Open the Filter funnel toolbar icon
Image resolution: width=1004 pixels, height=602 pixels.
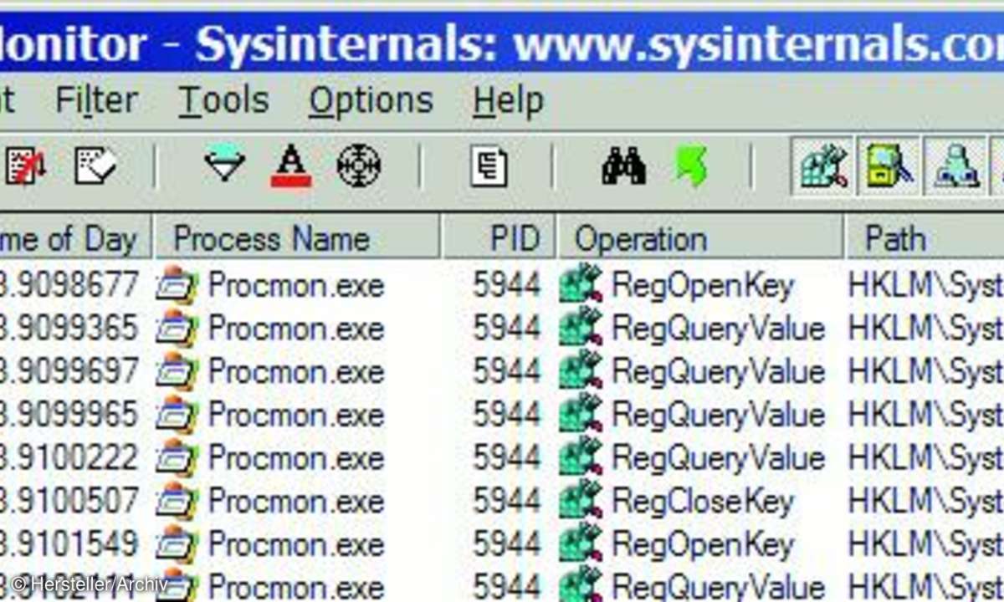[224, 166]
